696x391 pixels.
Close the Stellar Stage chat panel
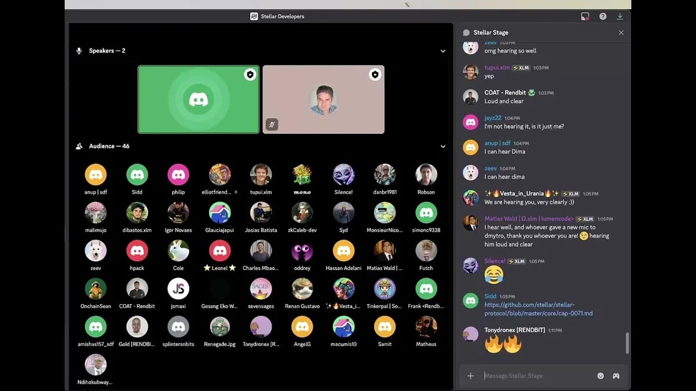pyautogui.click(x=621, y=32)
